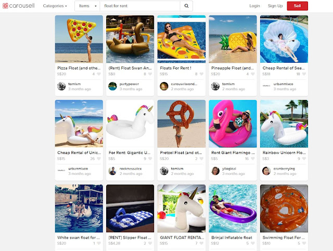Click the Sign Up link

275,6
